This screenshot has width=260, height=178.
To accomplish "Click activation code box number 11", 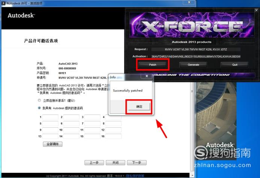I will [92, 130].
